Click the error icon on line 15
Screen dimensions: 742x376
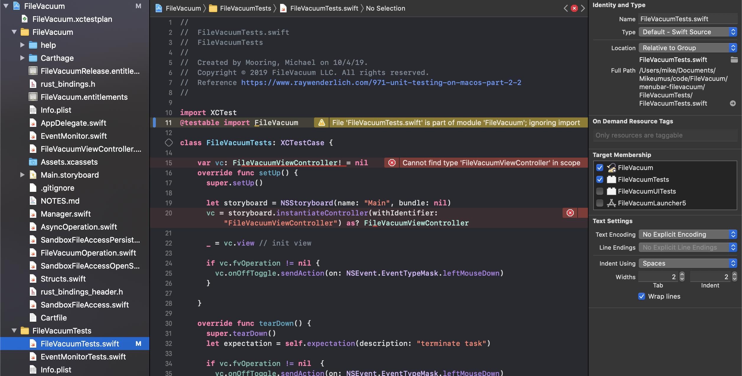[x=392, y=163]
